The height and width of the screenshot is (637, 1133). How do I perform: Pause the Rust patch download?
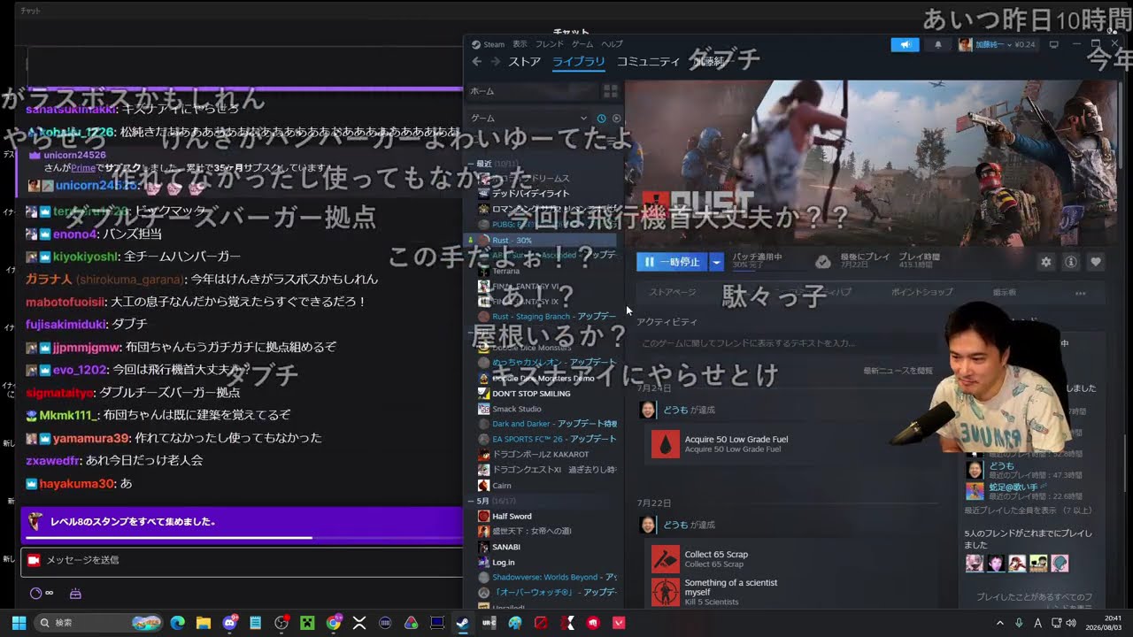[x=673, y=262]
